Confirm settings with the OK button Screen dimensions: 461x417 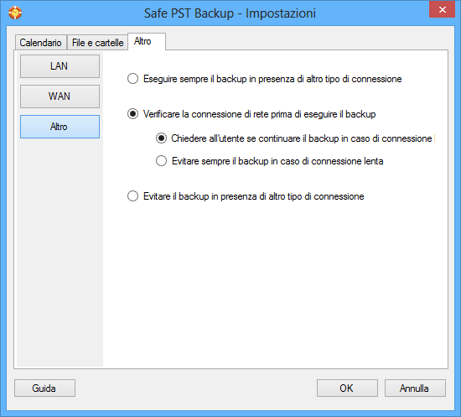pos(347,388)
